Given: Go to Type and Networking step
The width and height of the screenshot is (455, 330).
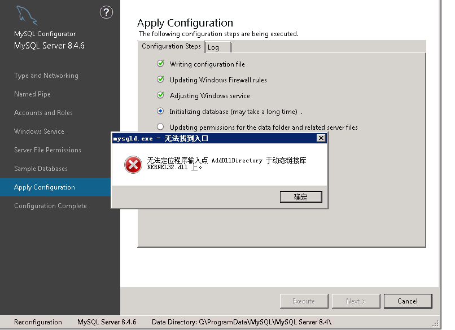Looking at the screenshot, I should 46,76.
